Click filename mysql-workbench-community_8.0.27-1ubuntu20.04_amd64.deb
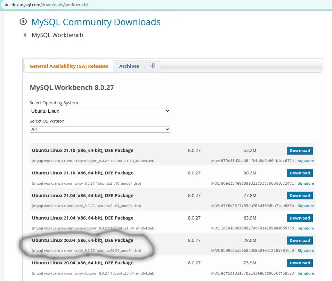Screen dimensions: 332x281 pyautogui.click(x=86, y=251)
